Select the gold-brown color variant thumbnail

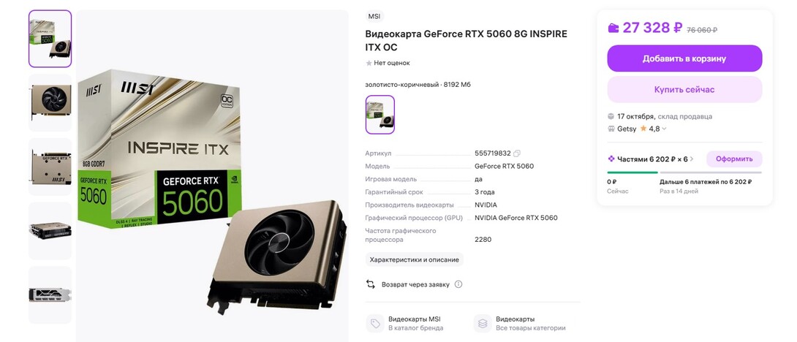click(380, 115)
